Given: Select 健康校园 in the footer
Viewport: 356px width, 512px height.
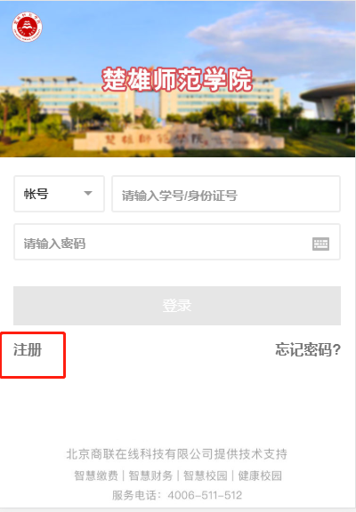Looking at the screenshot, I should pyautogui.click(x=260, y=476).
